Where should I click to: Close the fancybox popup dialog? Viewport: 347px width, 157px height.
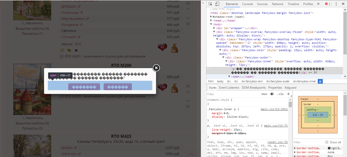point(156,68)
